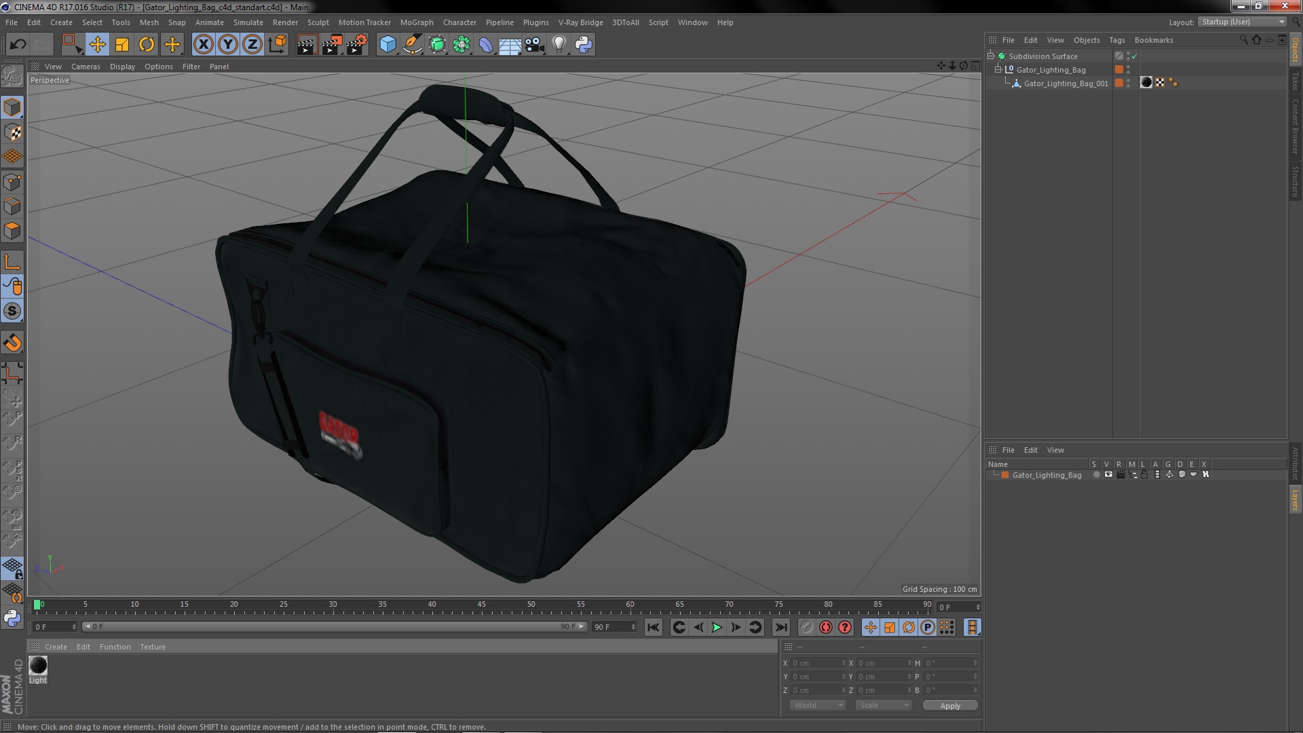Toggle Subdivision Surface enable checkmark

[x=1134, y=56]
